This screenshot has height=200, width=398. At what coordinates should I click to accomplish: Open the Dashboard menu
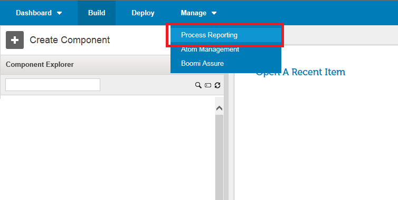[x=34, y=13]
